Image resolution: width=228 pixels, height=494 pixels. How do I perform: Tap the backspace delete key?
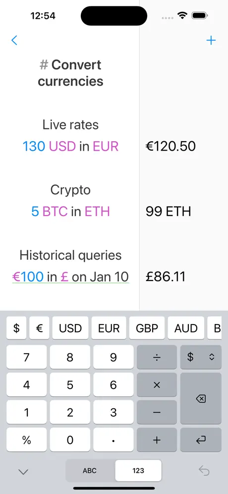pyautogui.click(x=201, y=398)
